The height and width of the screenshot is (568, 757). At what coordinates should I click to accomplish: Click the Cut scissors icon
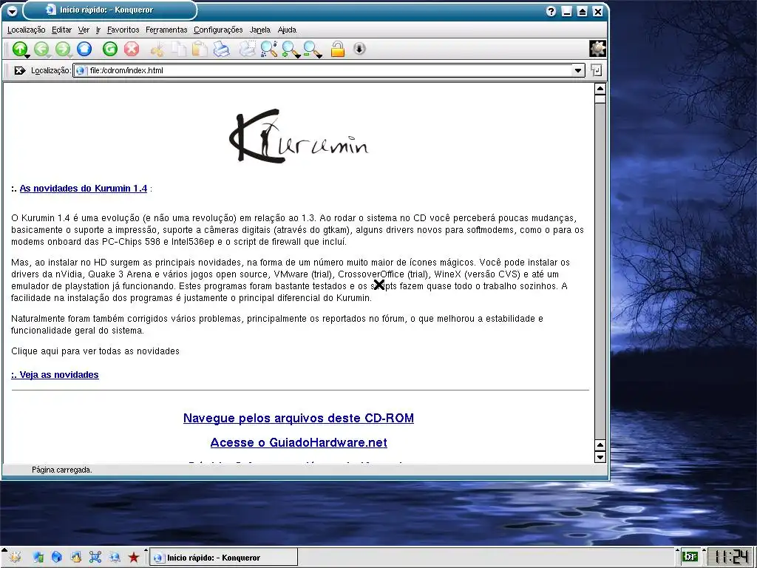[157, 49]
